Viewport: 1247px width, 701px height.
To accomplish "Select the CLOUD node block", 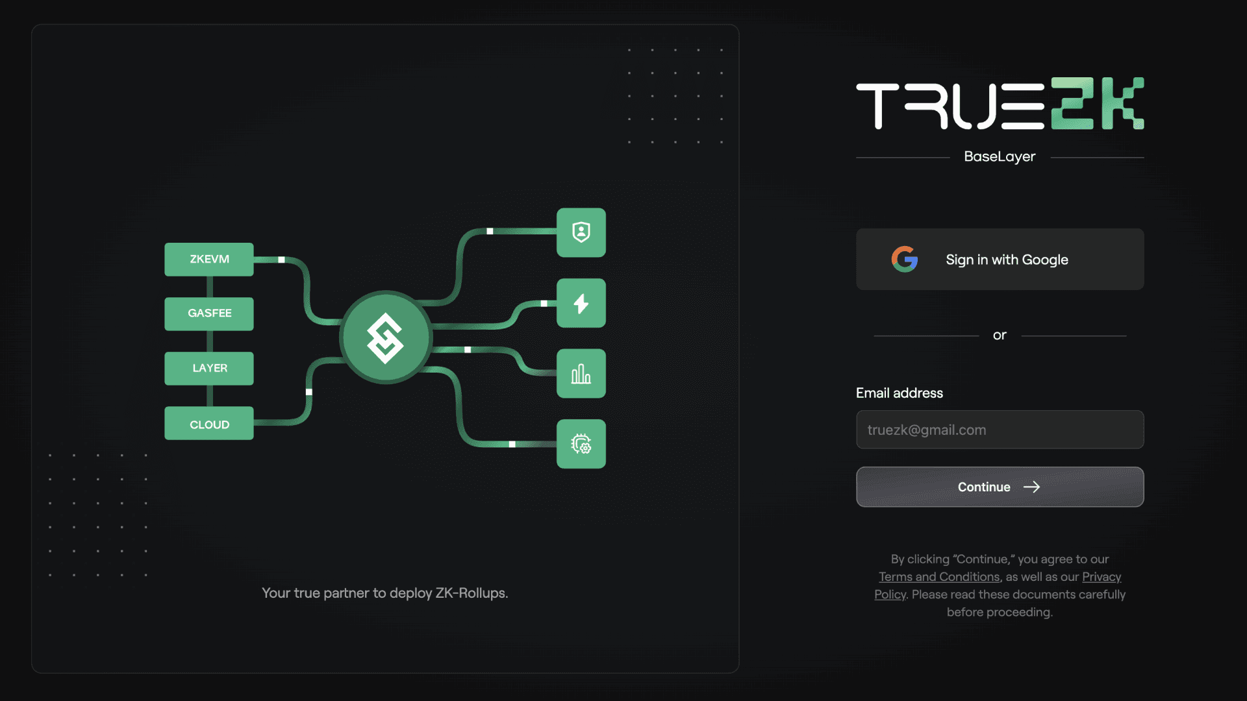I will click(x=209, y=424).
